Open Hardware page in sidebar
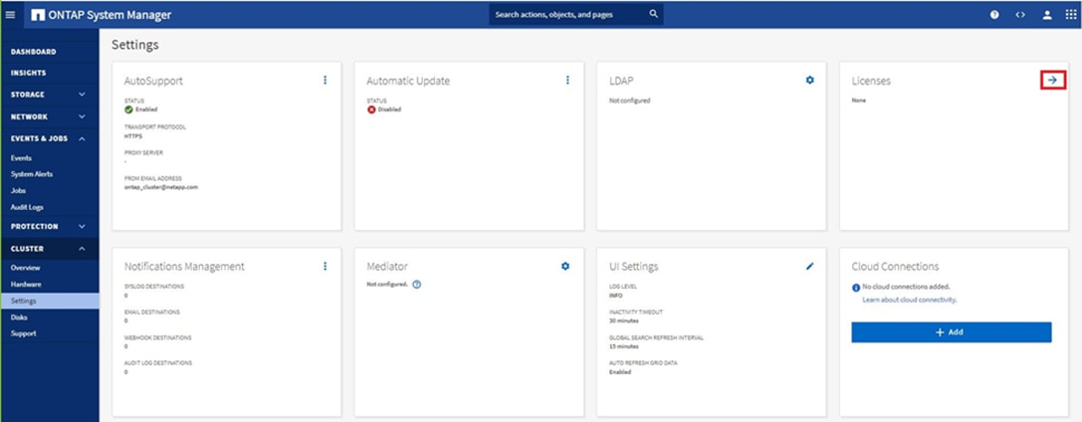This screenshot has height=422, width=1082. click(x=26, y=284)
